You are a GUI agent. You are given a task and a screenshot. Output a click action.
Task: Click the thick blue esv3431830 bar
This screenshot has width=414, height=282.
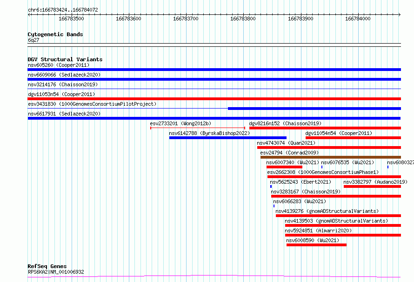click(314, 109)
